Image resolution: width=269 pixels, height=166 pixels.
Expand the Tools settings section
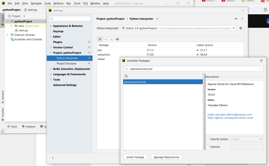click(x=51, y=80)
